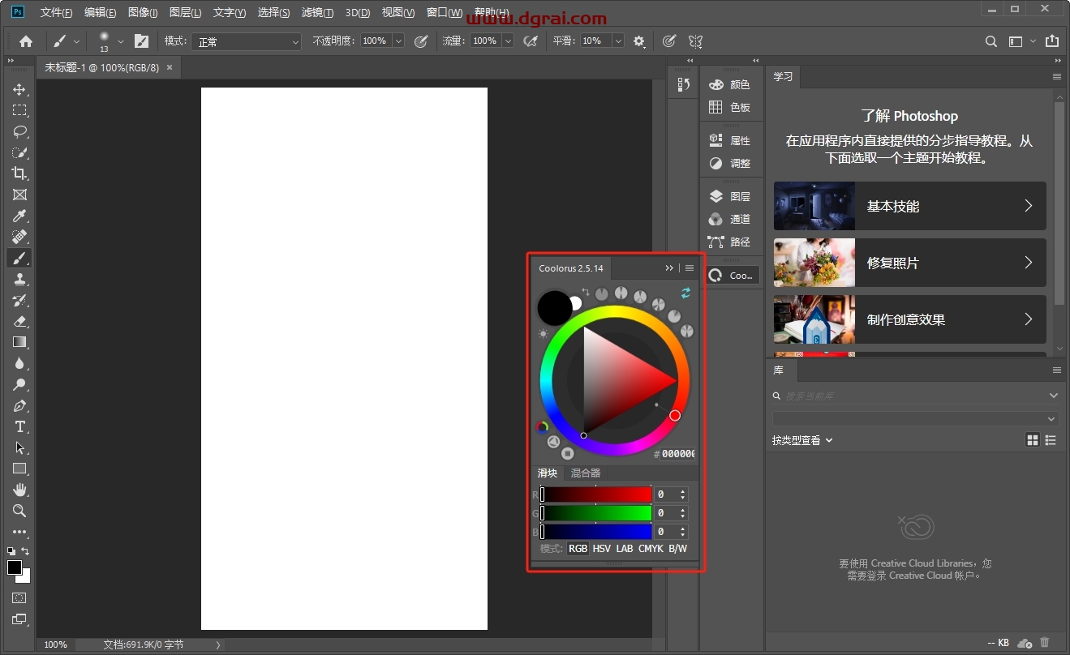The height and width of the screenshot is (655, 1070).
Task: Select the Horizontal Type tool
Action: click(x=19, y=426)
